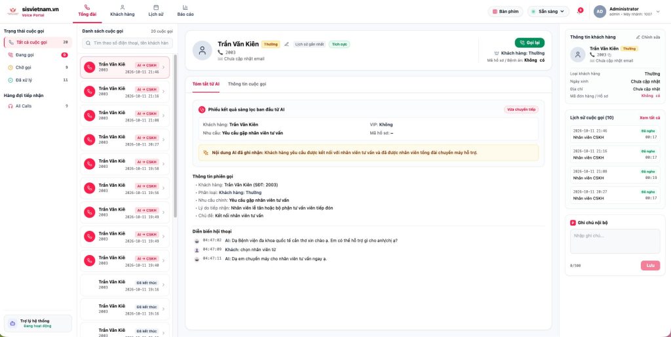Click the green Gọi lại button
This screenshot has height=337, width=671.
click(x=529, y=43)
